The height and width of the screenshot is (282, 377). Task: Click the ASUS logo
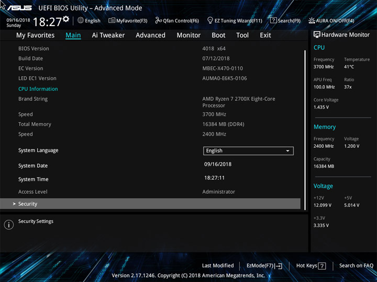pos(19,8)
